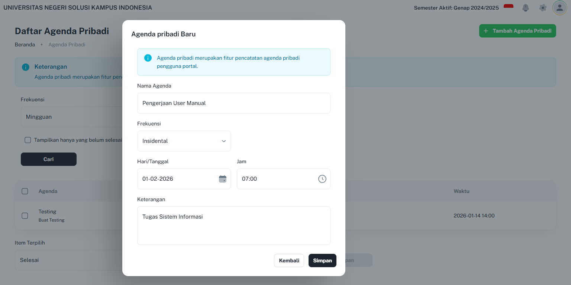Check the Testing row checkbox
Viewport: 571px width, 285px height.
click(x=25, y=216)
